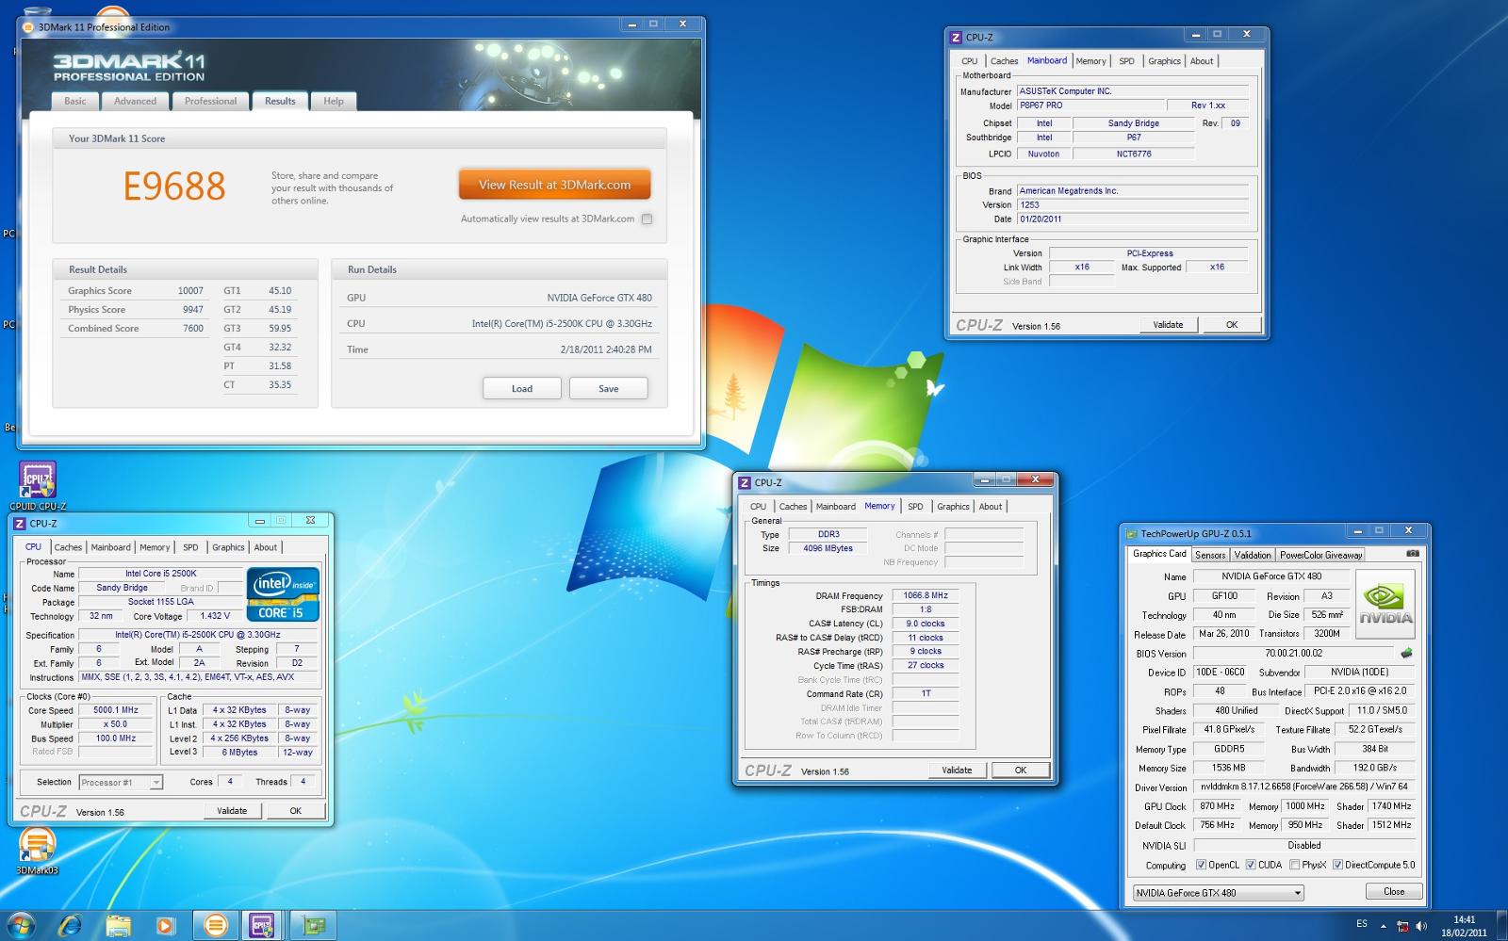Click the Z icon of memory CPU-Z window
Image resolution: width=1508 pixels, height=941 pixels.
[745, 482]
